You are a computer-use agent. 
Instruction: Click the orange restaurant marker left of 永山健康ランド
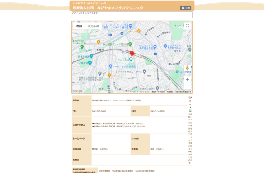point(99,42)
